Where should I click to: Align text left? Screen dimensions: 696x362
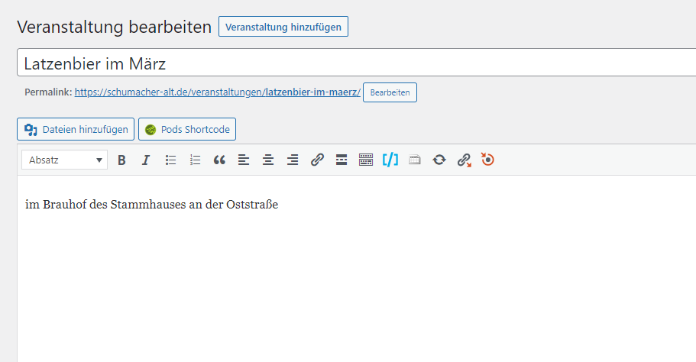click(244, 160)
